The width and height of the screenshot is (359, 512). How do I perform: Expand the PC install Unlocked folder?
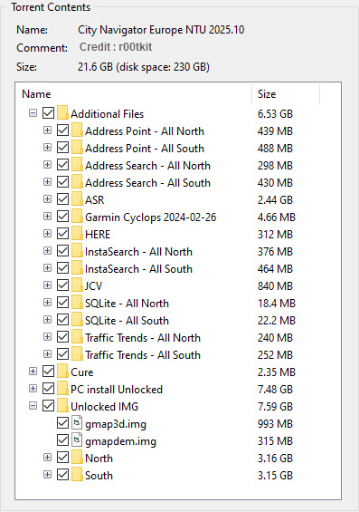click(33, 390)
